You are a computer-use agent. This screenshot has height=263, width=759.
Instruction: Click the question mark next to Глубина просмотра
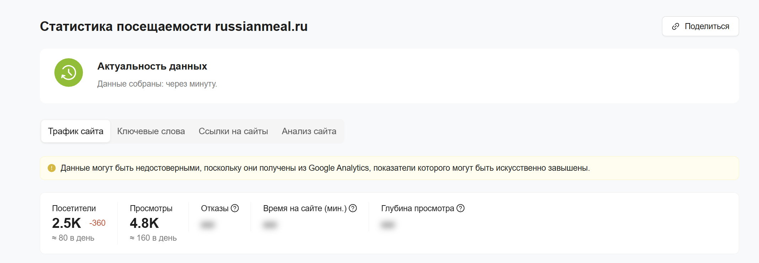click(x=460, y=208)
